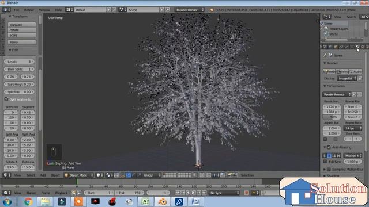The image size is (369, 207).
Task: Open the Display Image Editor dropdown
Action: [x=347, y=78]
